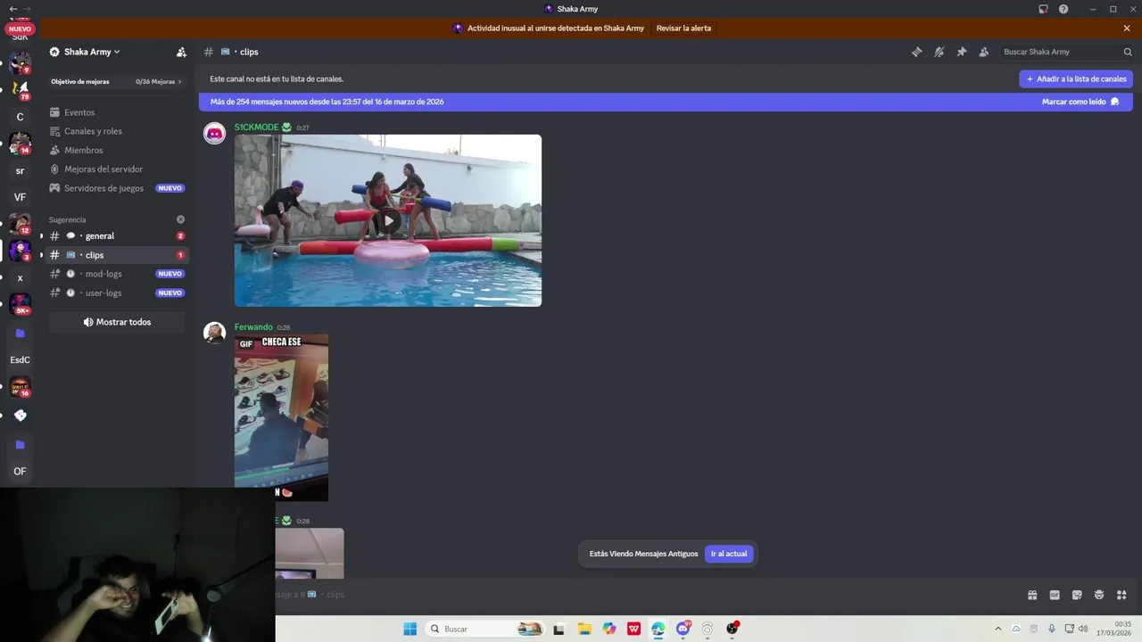Open the EsdC server in server list

(x=20, y=360)
